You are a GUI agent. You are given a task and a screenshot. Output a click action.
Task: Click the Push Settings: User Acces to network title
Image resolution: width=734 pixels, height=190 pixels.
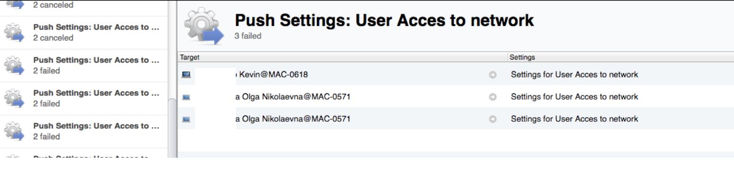[x=384, y=20]
